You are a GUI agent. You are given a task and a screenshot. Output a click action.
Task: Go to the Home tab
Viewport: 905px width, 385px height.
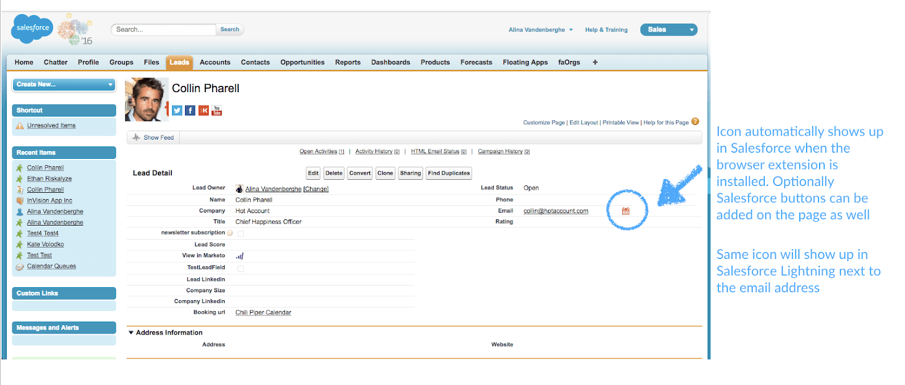tap(24, 62)
